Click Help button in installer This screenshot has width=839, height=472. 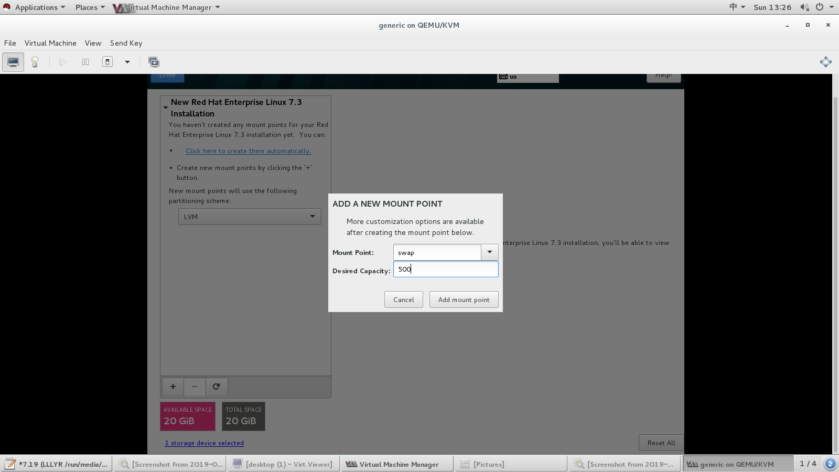(x=663, y=77)
